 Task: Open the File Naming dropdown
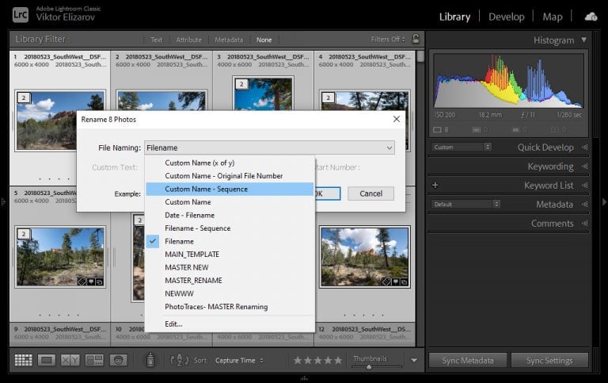click(269, 147)
